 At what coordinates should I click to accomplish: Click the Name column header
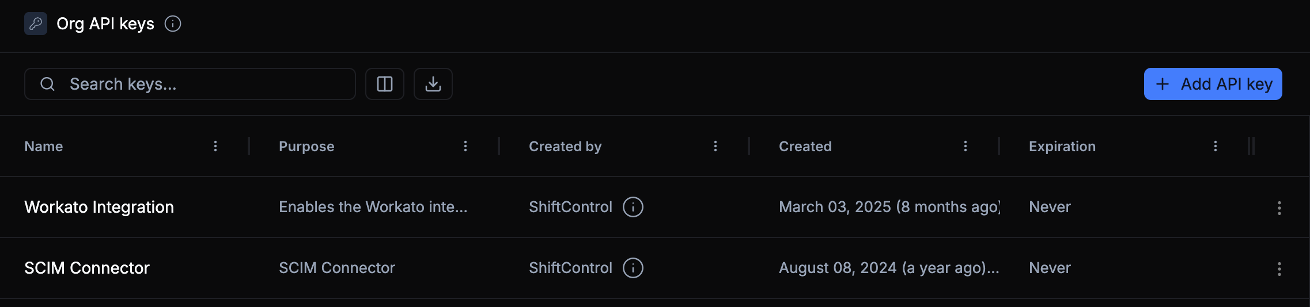click(44, 147)
